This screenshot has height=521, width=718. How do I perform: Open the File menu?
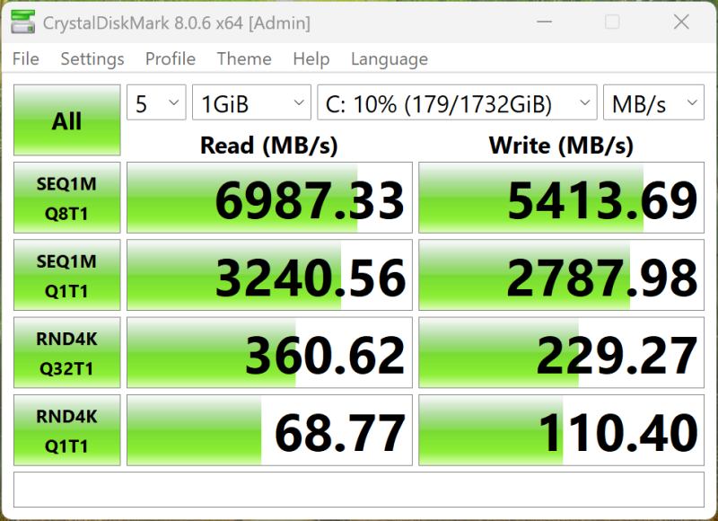[26, 58]
